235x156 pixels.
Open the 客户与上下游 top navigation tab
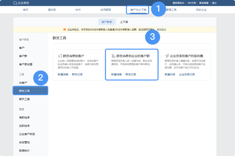point(138,10)
